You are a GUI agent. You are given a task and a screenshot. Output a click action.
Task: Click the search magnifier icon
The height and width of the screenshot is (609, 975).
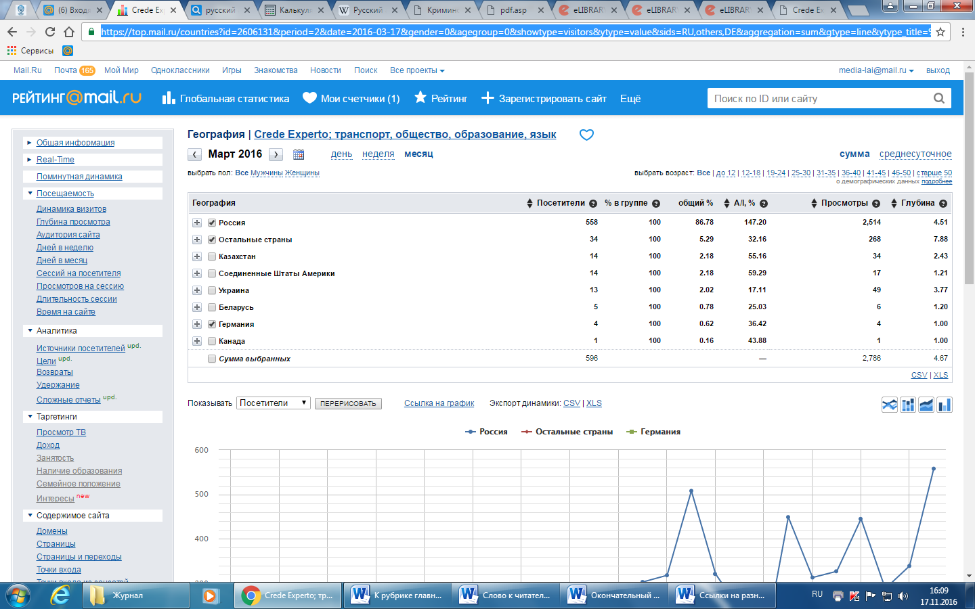click(x=938, y=98)
